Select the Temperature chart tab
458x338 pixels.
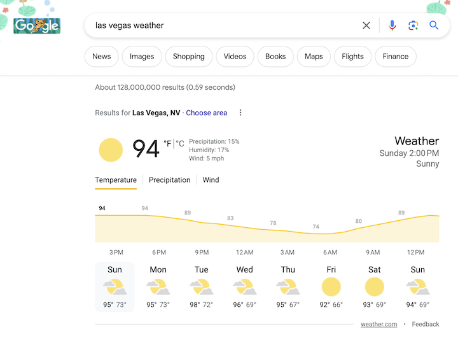(116, 180)
